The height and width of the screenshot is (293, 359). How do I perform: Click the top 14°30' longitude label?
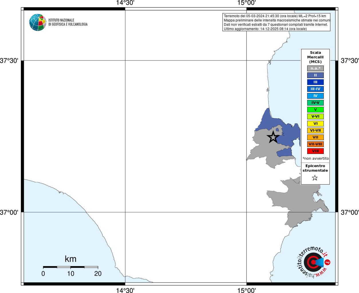pyautogui.click(x=125, y=3)
